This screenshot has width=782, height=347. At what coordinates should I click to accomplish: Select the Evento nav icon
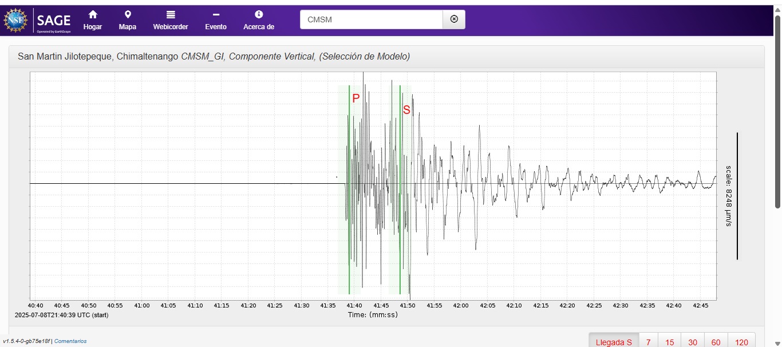click(216, 14)
